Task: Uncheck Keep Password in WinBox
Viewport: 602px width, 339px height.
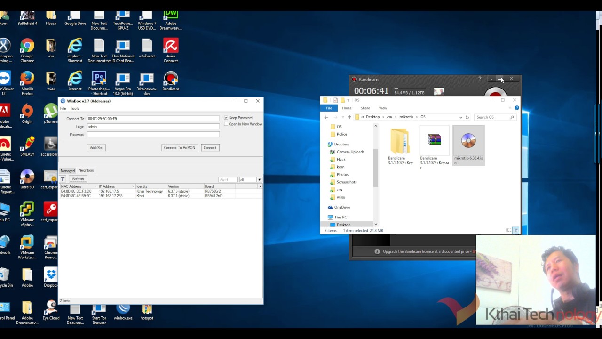Action: (x=226, y=118)
